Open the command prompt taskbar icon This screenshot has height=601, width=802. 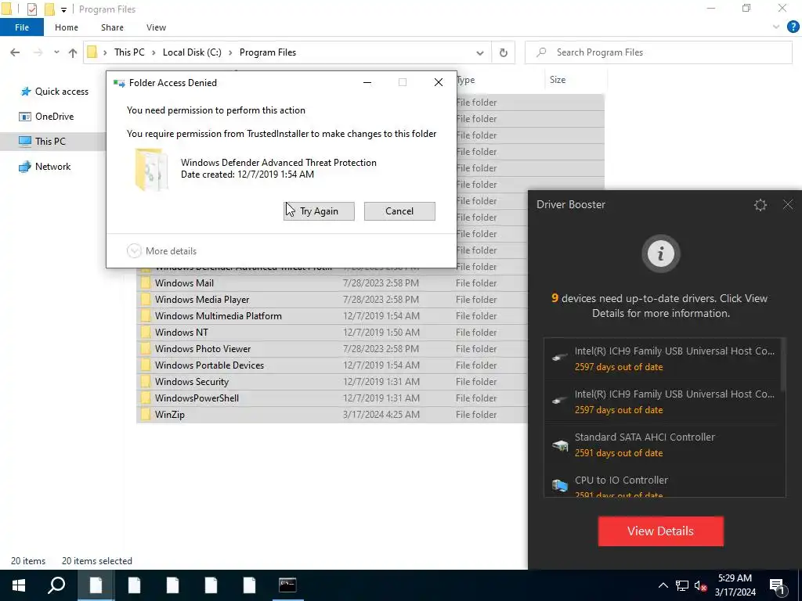(287, 585)
